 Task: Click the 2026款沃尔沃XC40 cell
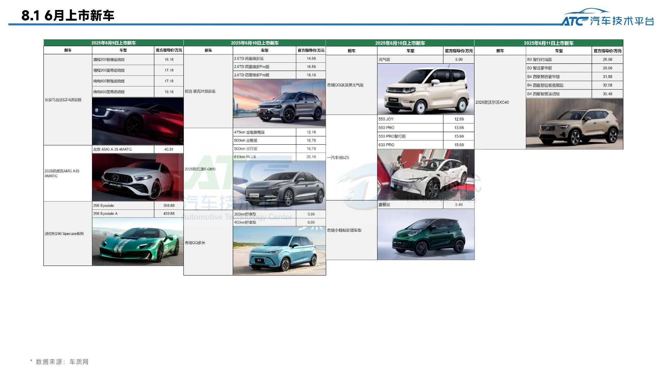click(x=500, y=102)
